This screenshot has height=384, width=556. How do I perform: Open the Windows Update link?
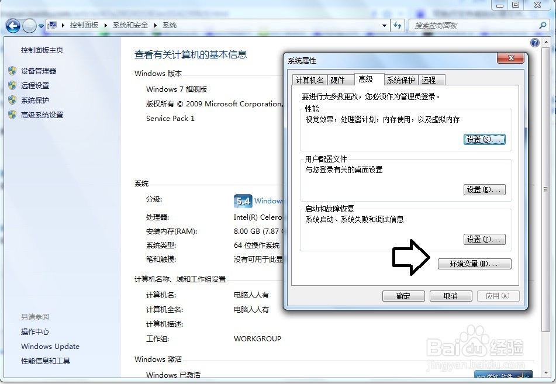[50, 346]
